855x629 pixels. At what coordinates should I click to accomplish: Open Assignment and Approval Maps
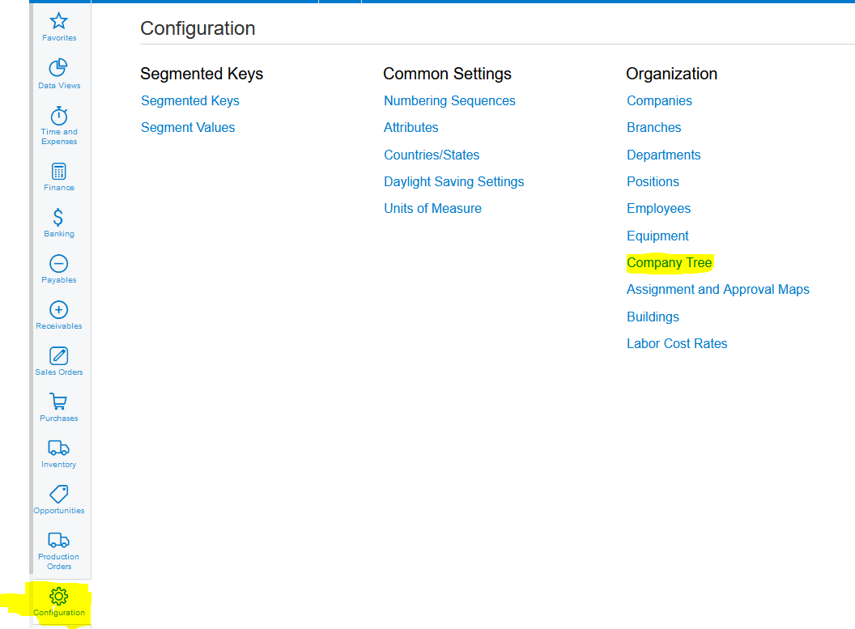click(x=717, y=290)
